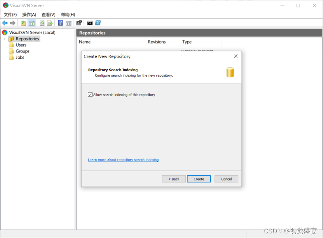This screenshot has height=238, width=323.
Task: Open the 操作(A) menu
Action: point(29,15)
